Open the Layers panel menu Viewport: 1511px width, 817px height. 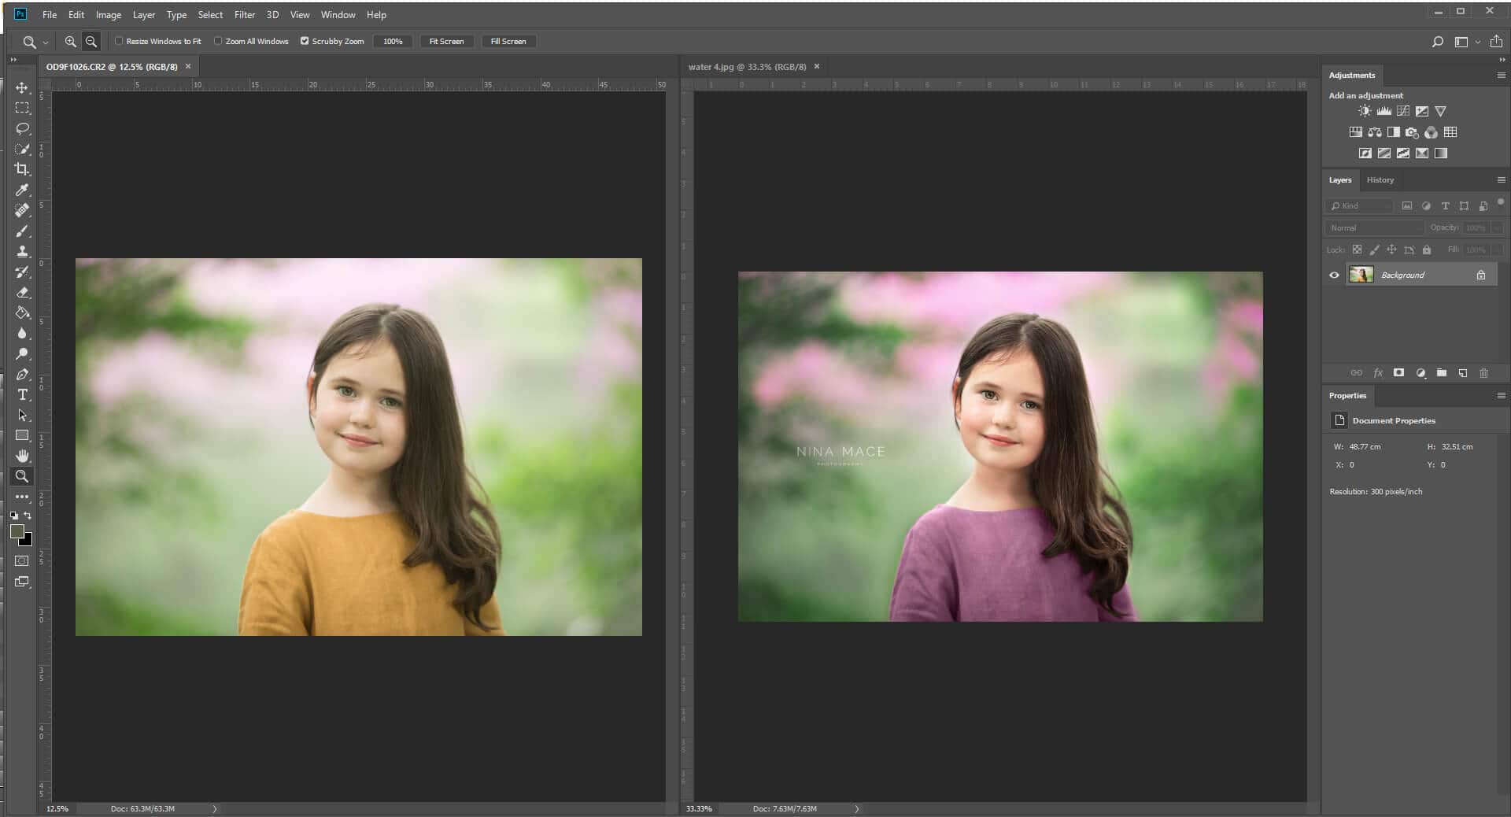point(1501,180)
